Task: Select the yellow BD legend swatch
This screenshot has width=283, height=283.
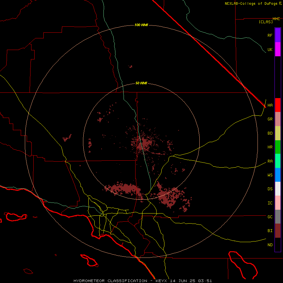Action: 278,133
